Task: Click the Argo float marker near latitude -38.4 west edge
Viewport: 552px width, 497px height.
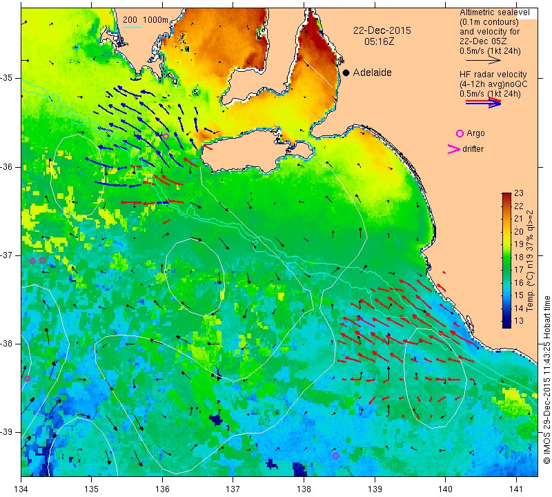Action: pos(27,379)
